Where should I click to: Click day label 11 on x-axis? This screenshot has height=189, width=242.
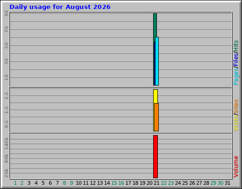(86, 183)
